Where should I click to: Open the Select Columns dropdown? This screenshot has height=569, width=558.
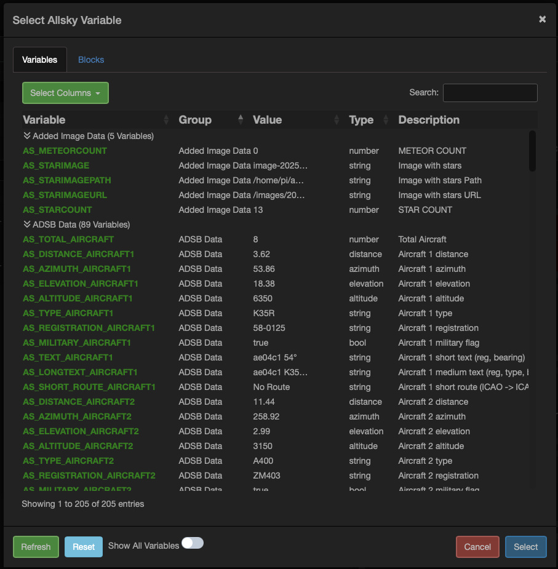click(x=65, y=93)
